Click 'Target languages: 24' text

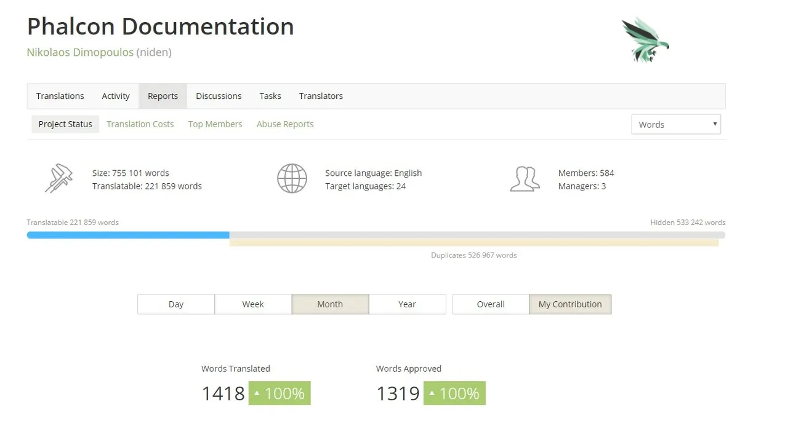pyautogui.click(x=366, y=186)
